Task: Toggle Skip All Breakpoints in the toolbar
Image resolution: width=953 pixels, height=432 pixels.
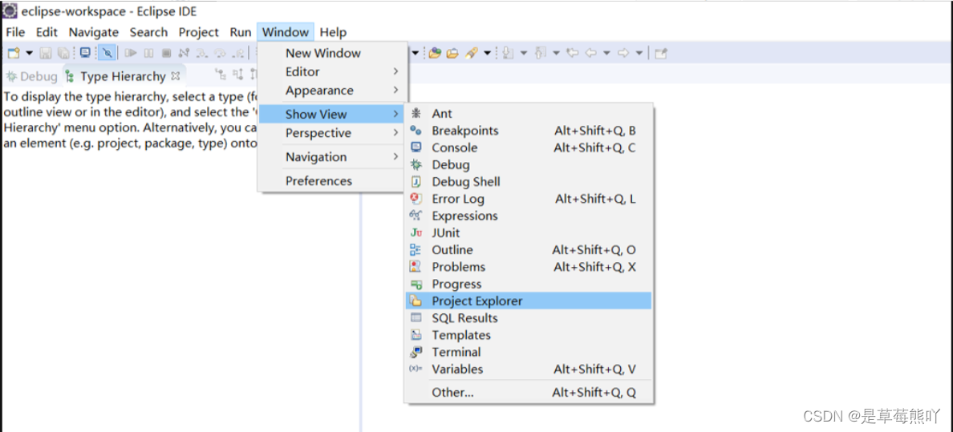Action: 107,53
